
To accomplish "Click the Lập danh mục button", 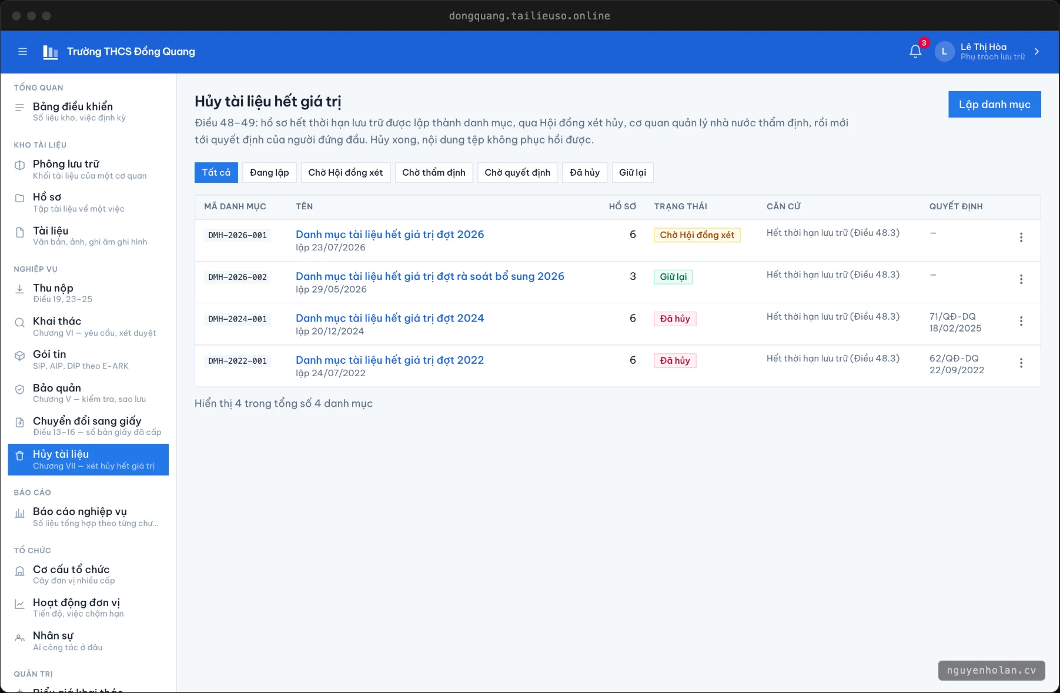I will pyautogui.click(x=995, y=104).
